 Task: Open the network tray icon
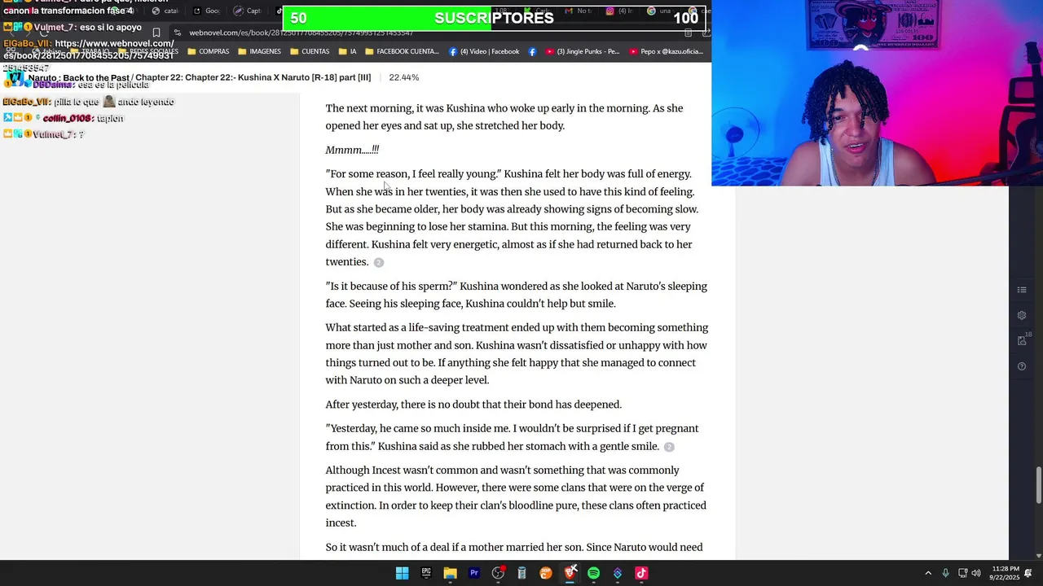[962, 573]
